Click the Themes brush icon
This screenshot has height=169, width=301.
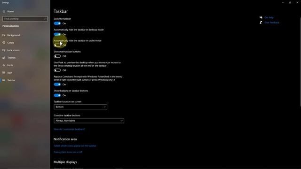click(4, 58)
